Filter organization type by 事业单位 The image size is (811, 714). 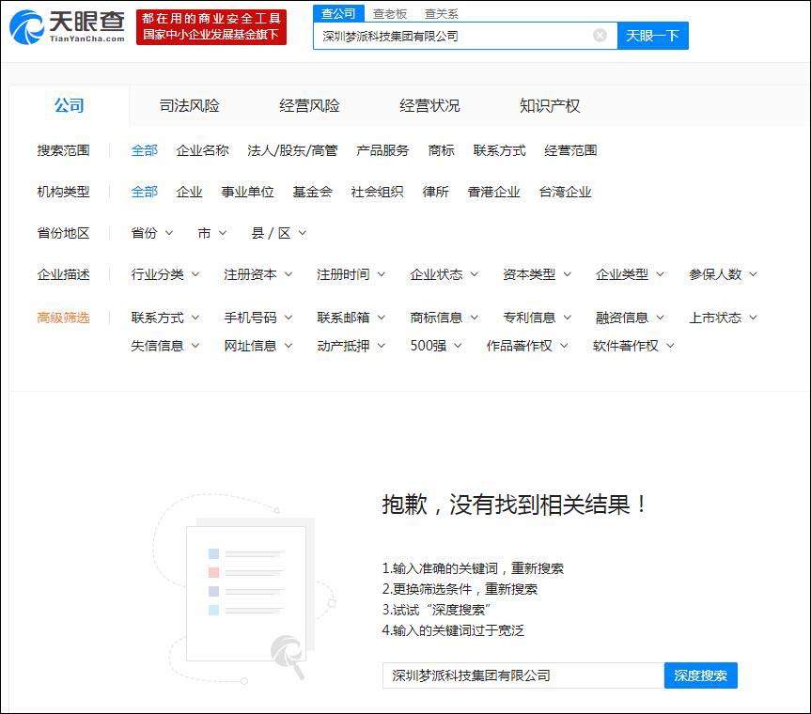click(247, 192)
